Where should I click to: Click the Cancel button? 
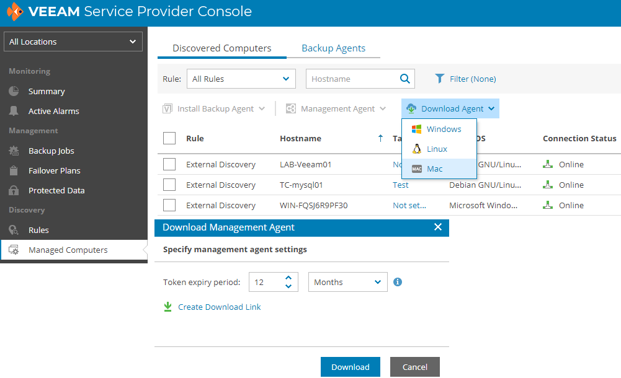(414, 367)
